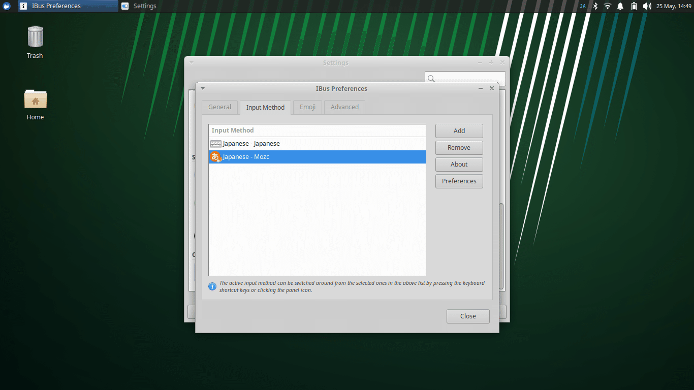Show notifications via the bell icon
Image resolution: width=694 pixels, height=390 pixels.
pyautogui.click(x=620, y=6)
